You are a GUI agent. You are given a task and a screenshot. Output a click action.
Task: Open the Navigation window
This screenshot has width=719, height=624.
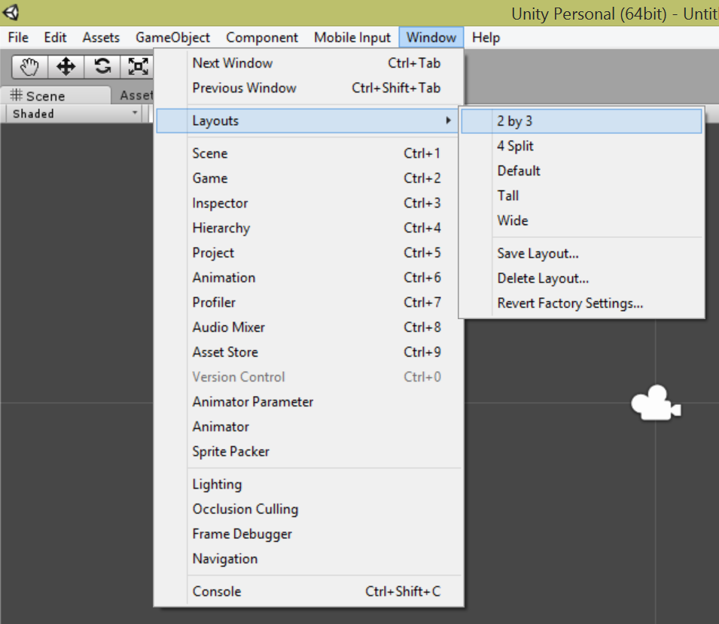coord(309,559)
